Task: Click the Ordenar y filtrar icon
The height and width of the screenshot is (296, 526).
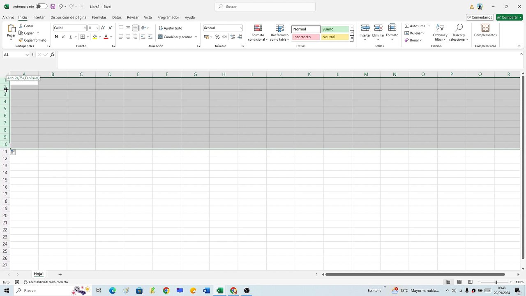Action: (440, 28)
